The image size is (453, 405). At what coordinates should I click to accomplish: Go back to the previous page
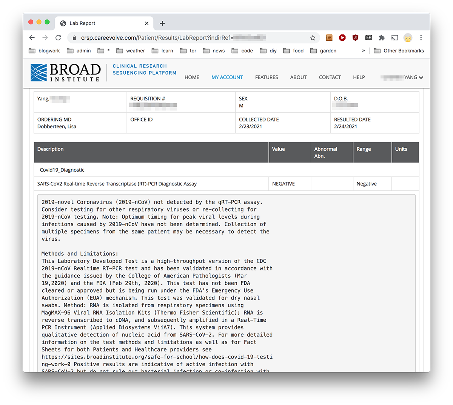point(32,38)
